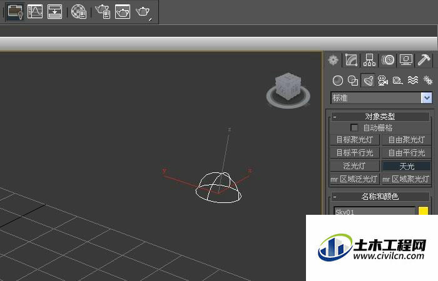The width and height of the screenshot is (438, 281).
Task: Click the Sky01 object name field
Action: [x=375, y=211]
